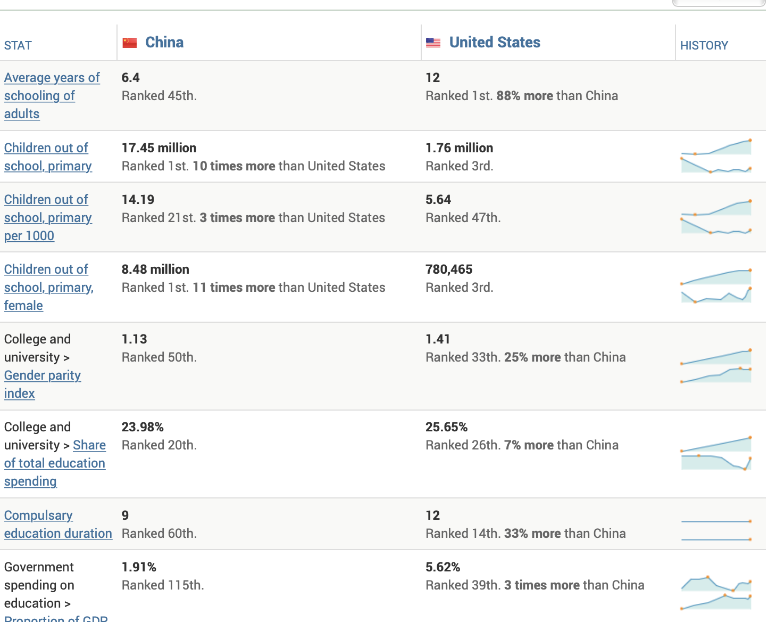Click the China flag icon

[130, 43]
